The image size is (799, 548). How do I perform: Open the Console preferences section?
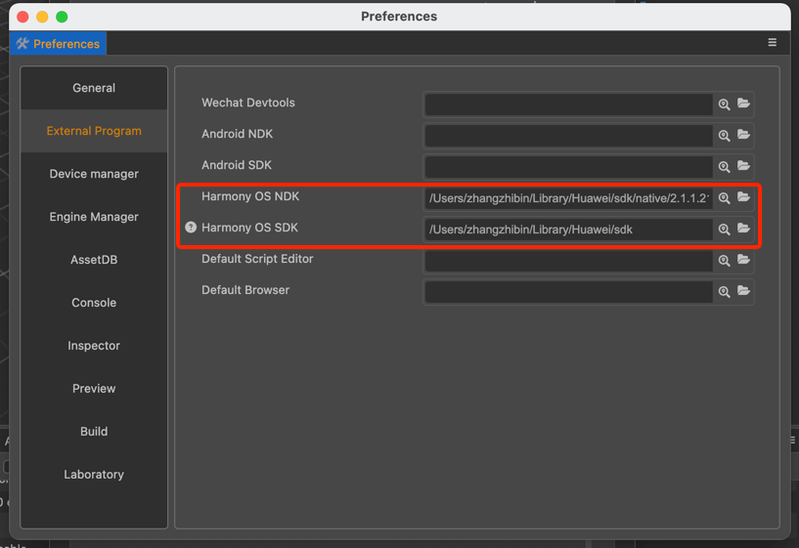(94, 303)
